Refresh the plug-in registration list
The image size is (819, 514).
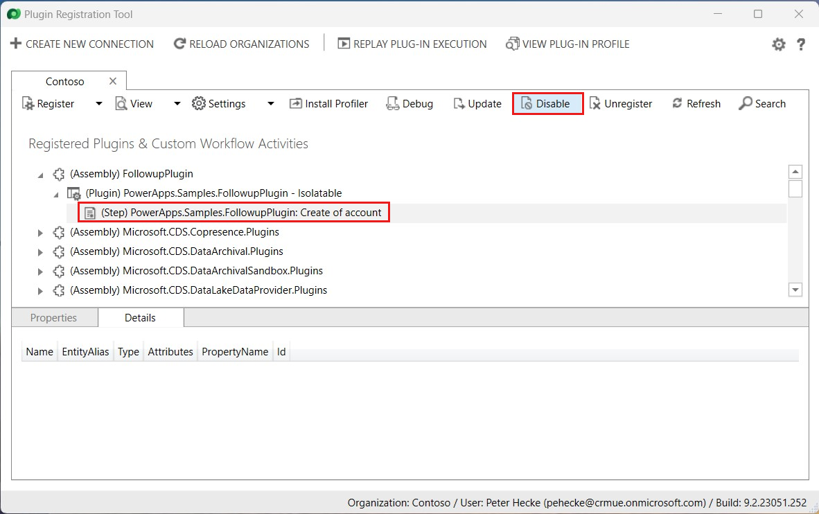coord(696,103)
